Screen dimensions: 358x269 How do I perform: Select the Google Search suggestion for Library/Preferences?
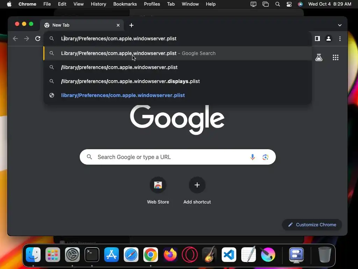178,53
